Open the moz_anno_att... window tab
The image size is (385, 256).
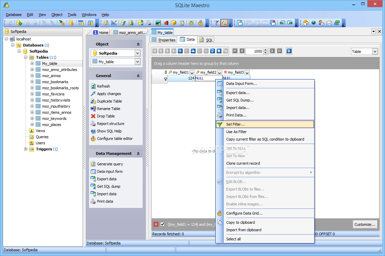coord(130,32)
